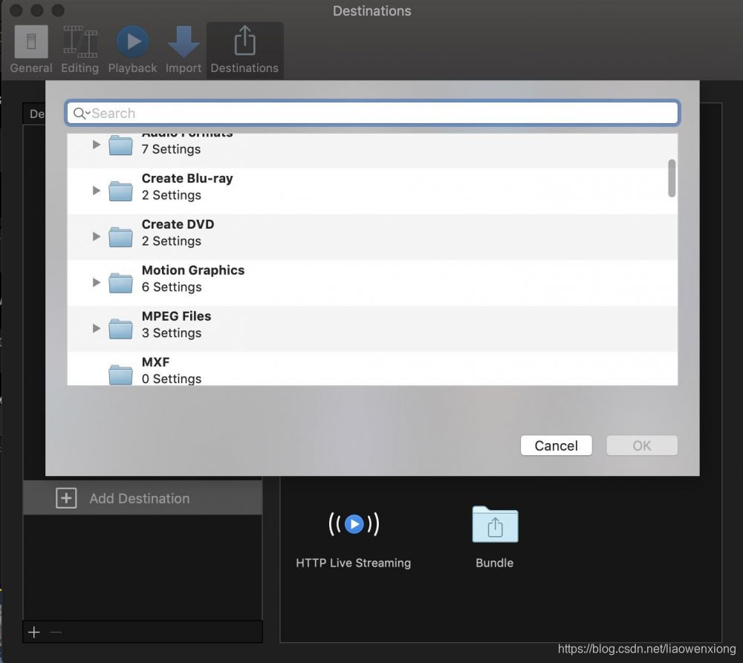Open the Import preferences pane

(184, 49)
